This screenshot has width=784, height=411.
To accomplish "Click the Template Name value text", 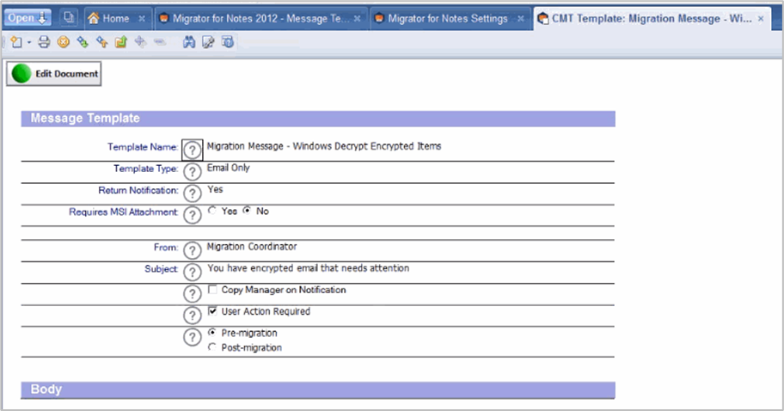I will point(324,146).
